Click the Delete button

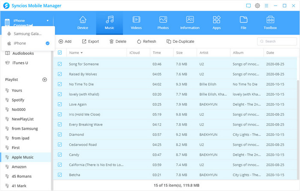click(x=118, y=42)
